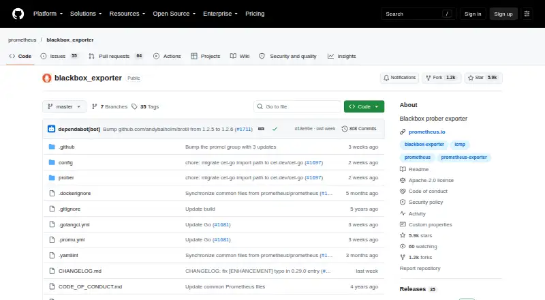The width and height of the screenshot is (545, 300).
Task: Open the prometheus owner link
Action: [22, 40]
